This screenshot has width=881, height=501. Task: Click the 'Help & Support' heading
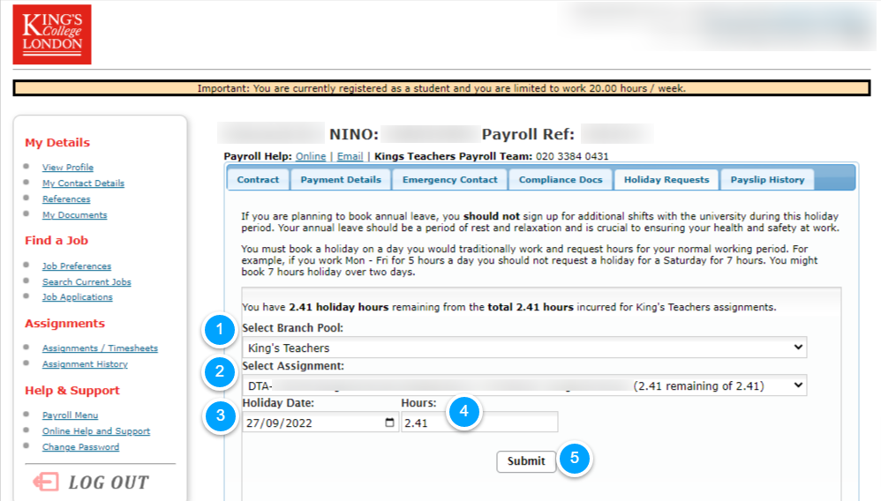[72, 391]
